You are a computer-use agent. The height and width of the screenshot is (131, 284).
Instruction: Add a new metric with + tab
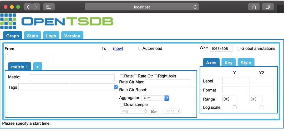(x=38, y=66)
